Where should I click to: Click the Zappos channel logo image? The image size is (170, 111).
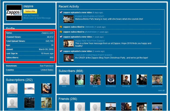pos(14,12)
